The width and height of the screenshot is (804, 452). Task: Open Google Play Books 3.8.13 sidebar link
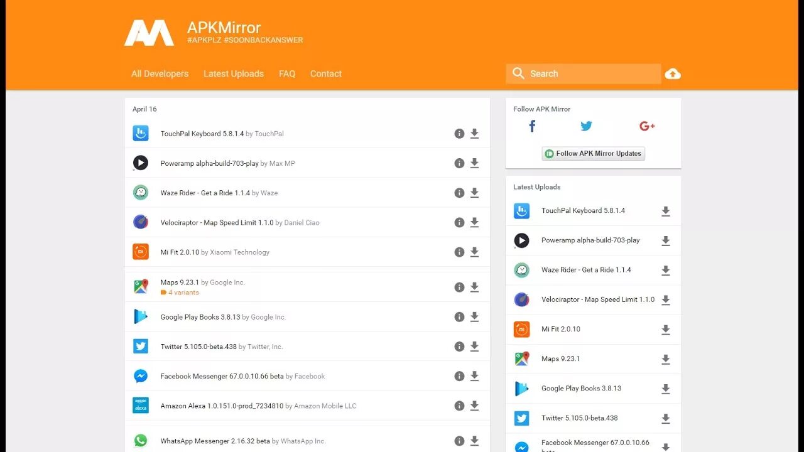582,389
